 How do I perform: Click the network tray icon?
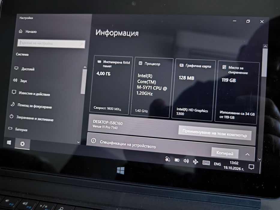[167, 159]
